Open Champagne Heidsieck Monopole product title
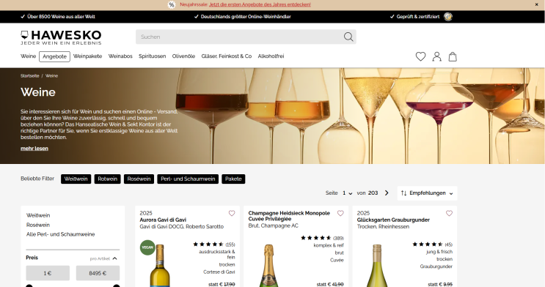 point(289,216)
